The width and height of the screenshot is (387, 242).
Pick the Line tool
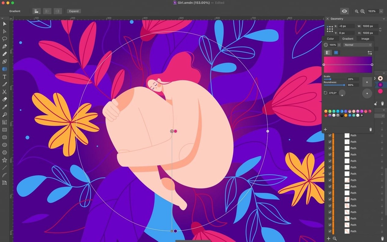coord(5,168)
